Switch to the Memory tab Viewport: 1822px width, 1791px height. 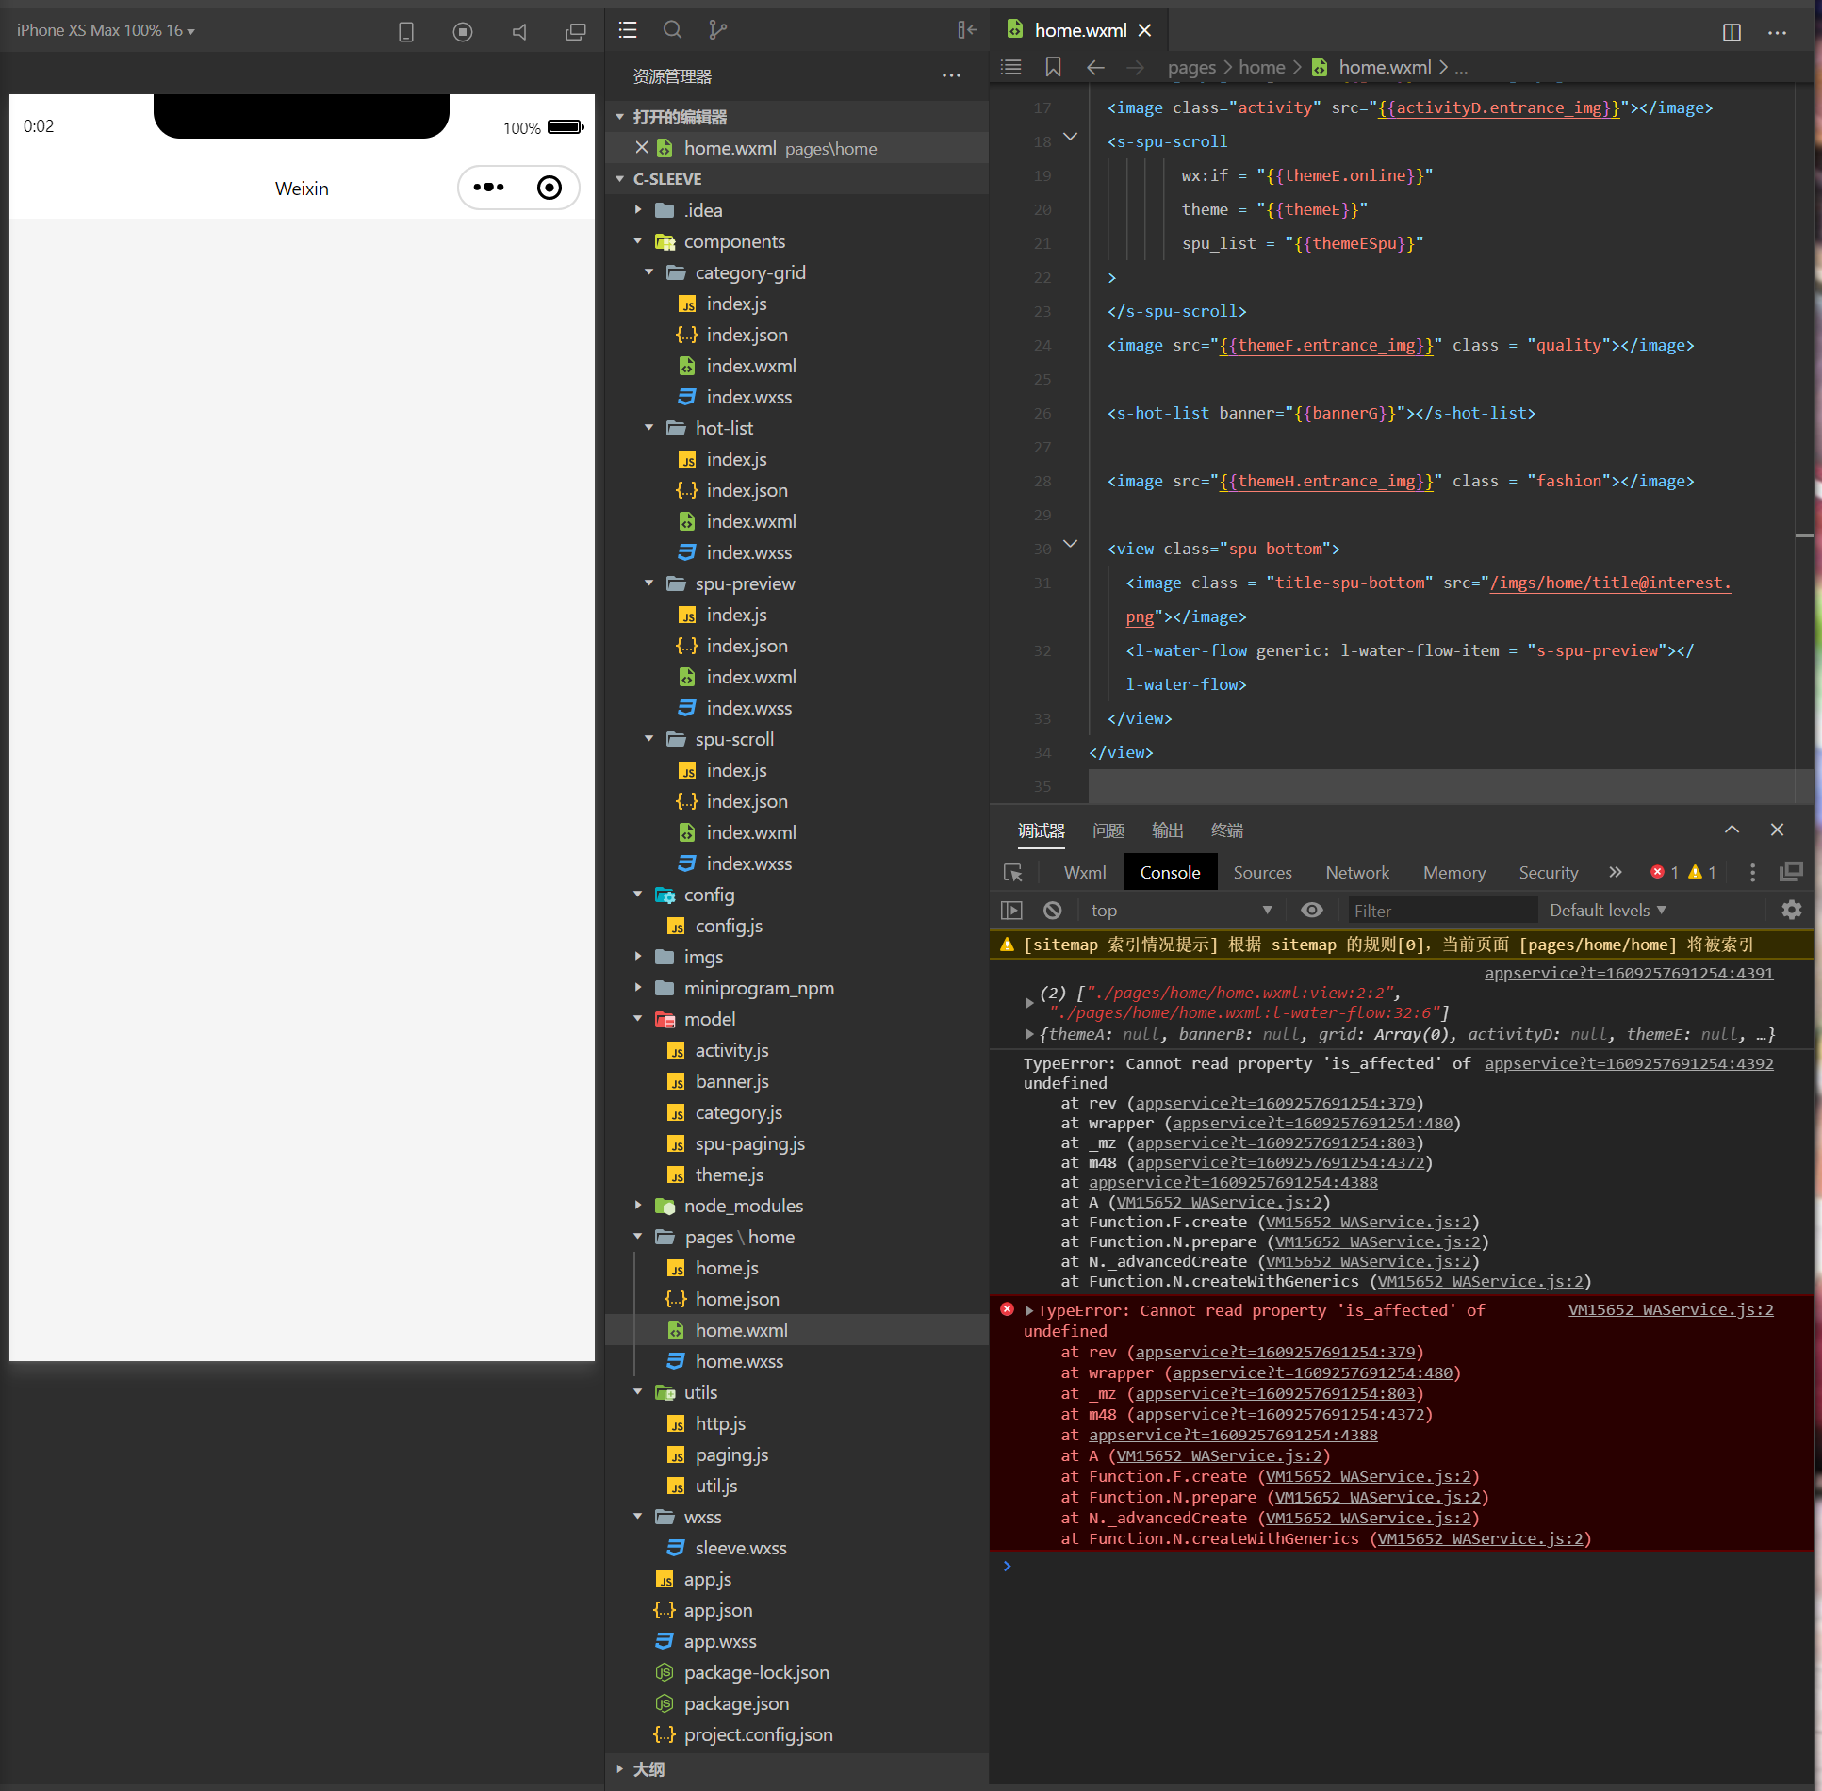tap(1454, 873)
